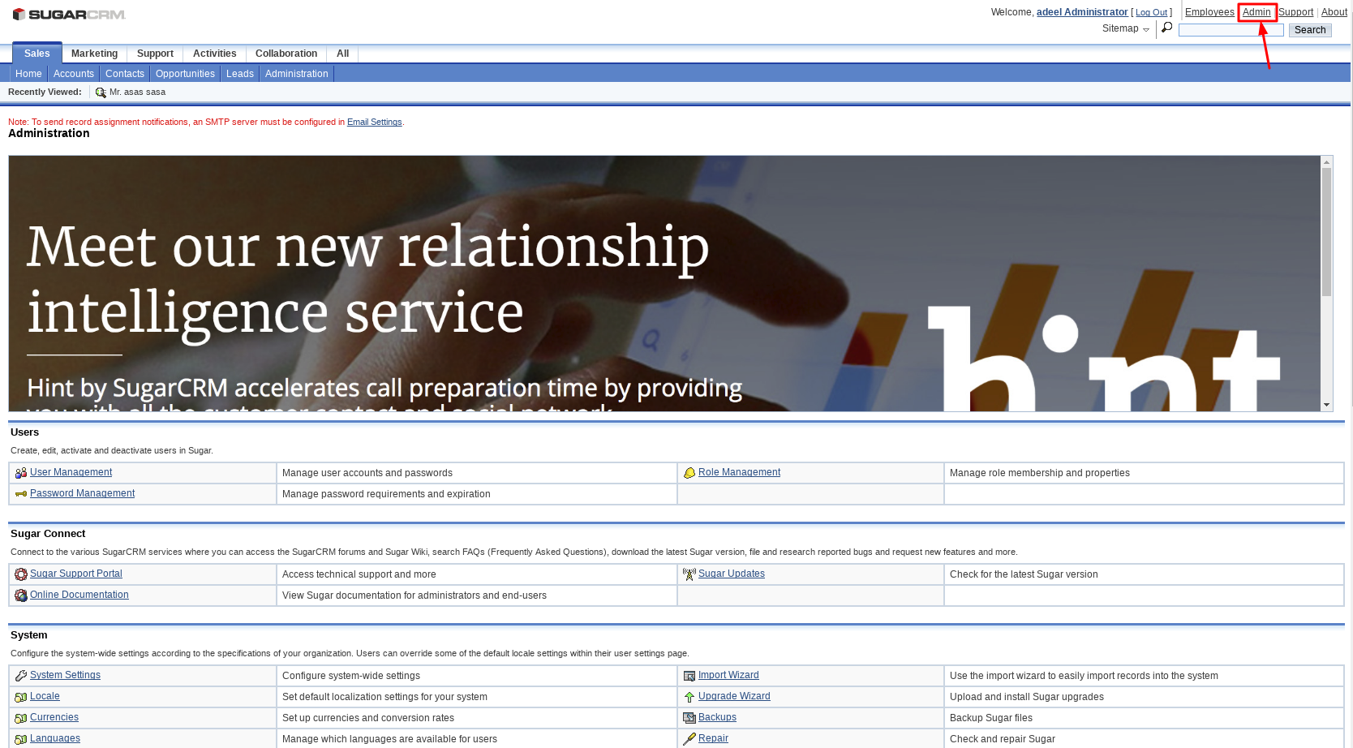This screenshot has width=1353, height=748.
Task: Go to Accounts in the submenu
Action: (74, 74)
